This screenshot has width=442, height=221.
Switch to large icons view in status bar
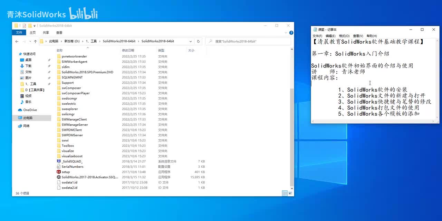pos(290,193)
